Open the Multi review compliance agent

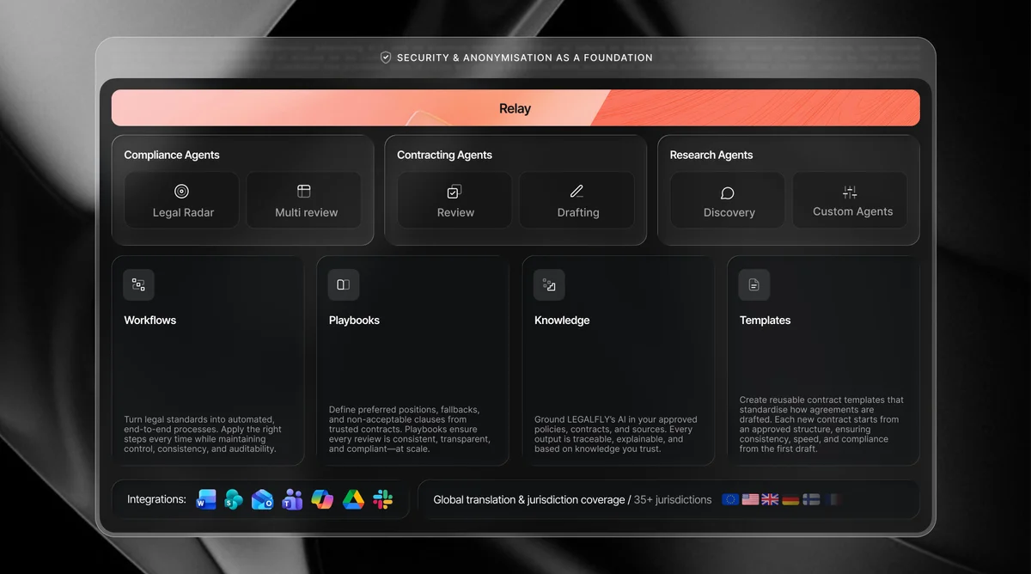[x=303, y=200]
